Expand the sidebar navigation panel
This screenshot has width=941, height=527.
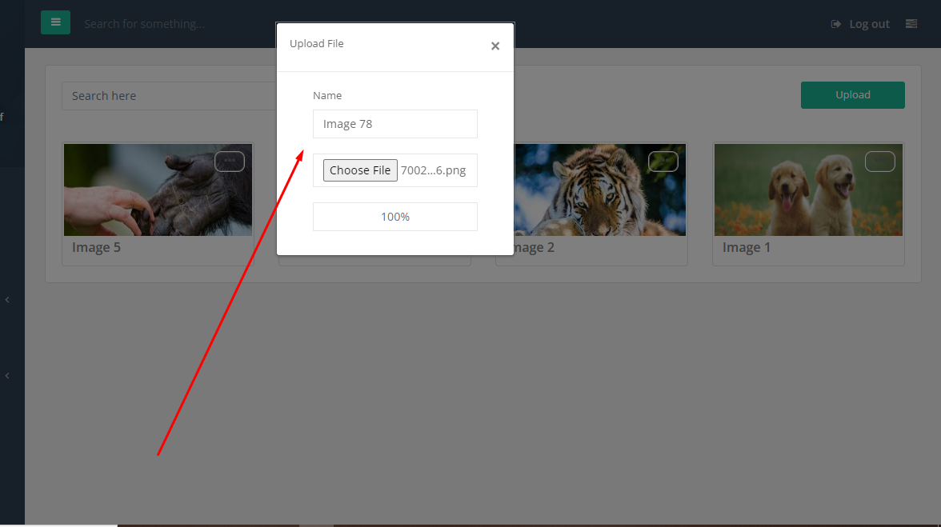[x=55, y=22]
